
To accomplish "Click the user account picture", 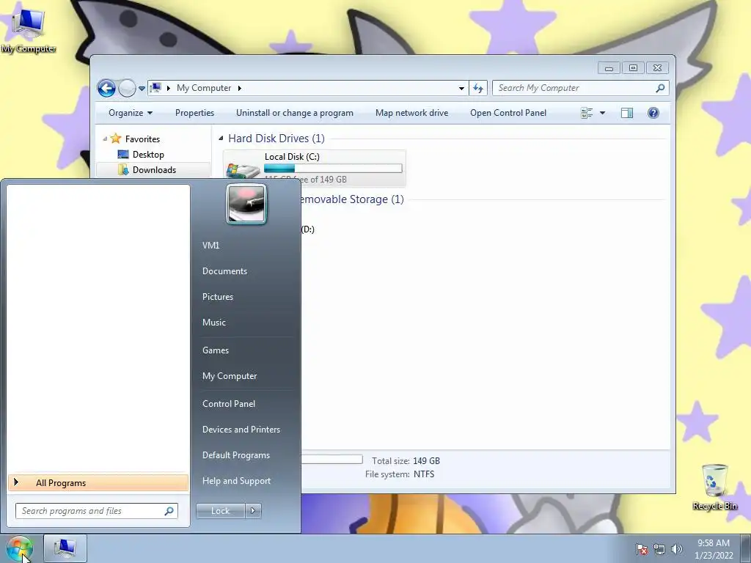I will click(246, 204).
